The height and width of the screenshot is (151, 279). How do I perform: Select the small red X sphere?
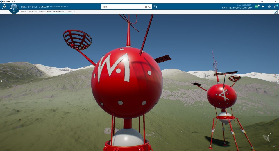[x=222, y=96]
